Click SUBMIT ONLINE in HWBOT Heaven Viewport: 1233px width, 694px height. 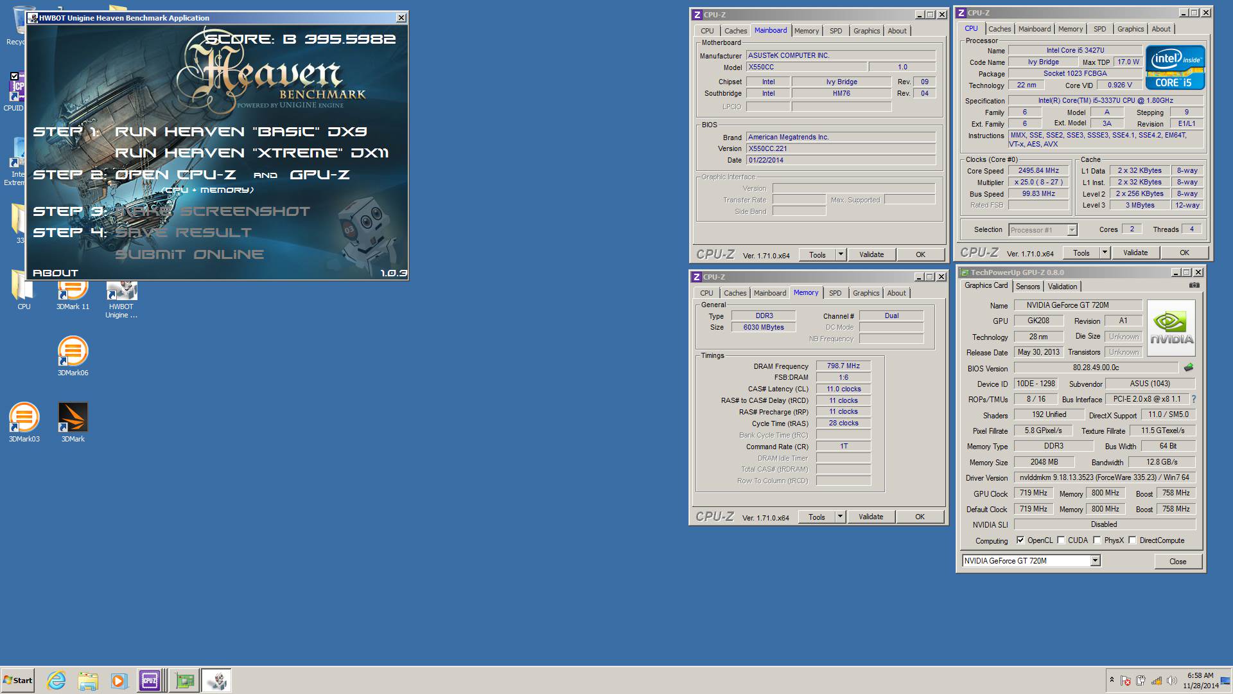(x=189, y=254)
